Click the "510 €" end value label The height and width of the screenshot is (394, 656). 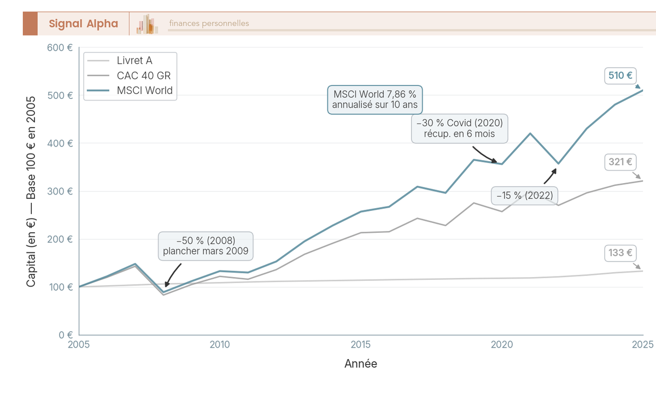coord(620,76)
